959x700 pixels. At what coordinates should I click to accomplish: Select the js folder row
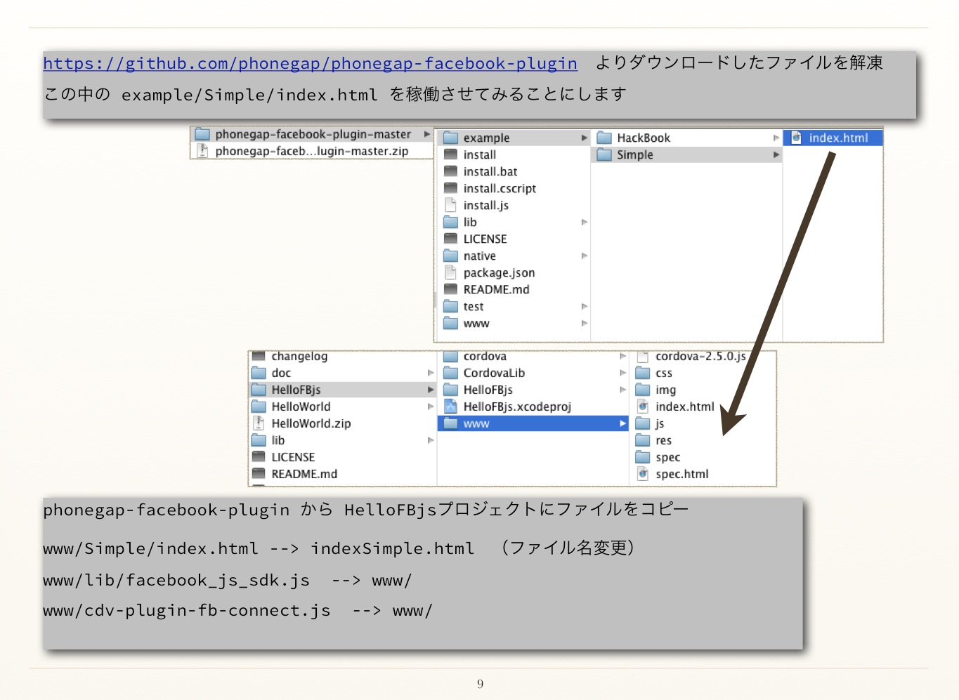(x=703, y=423)
